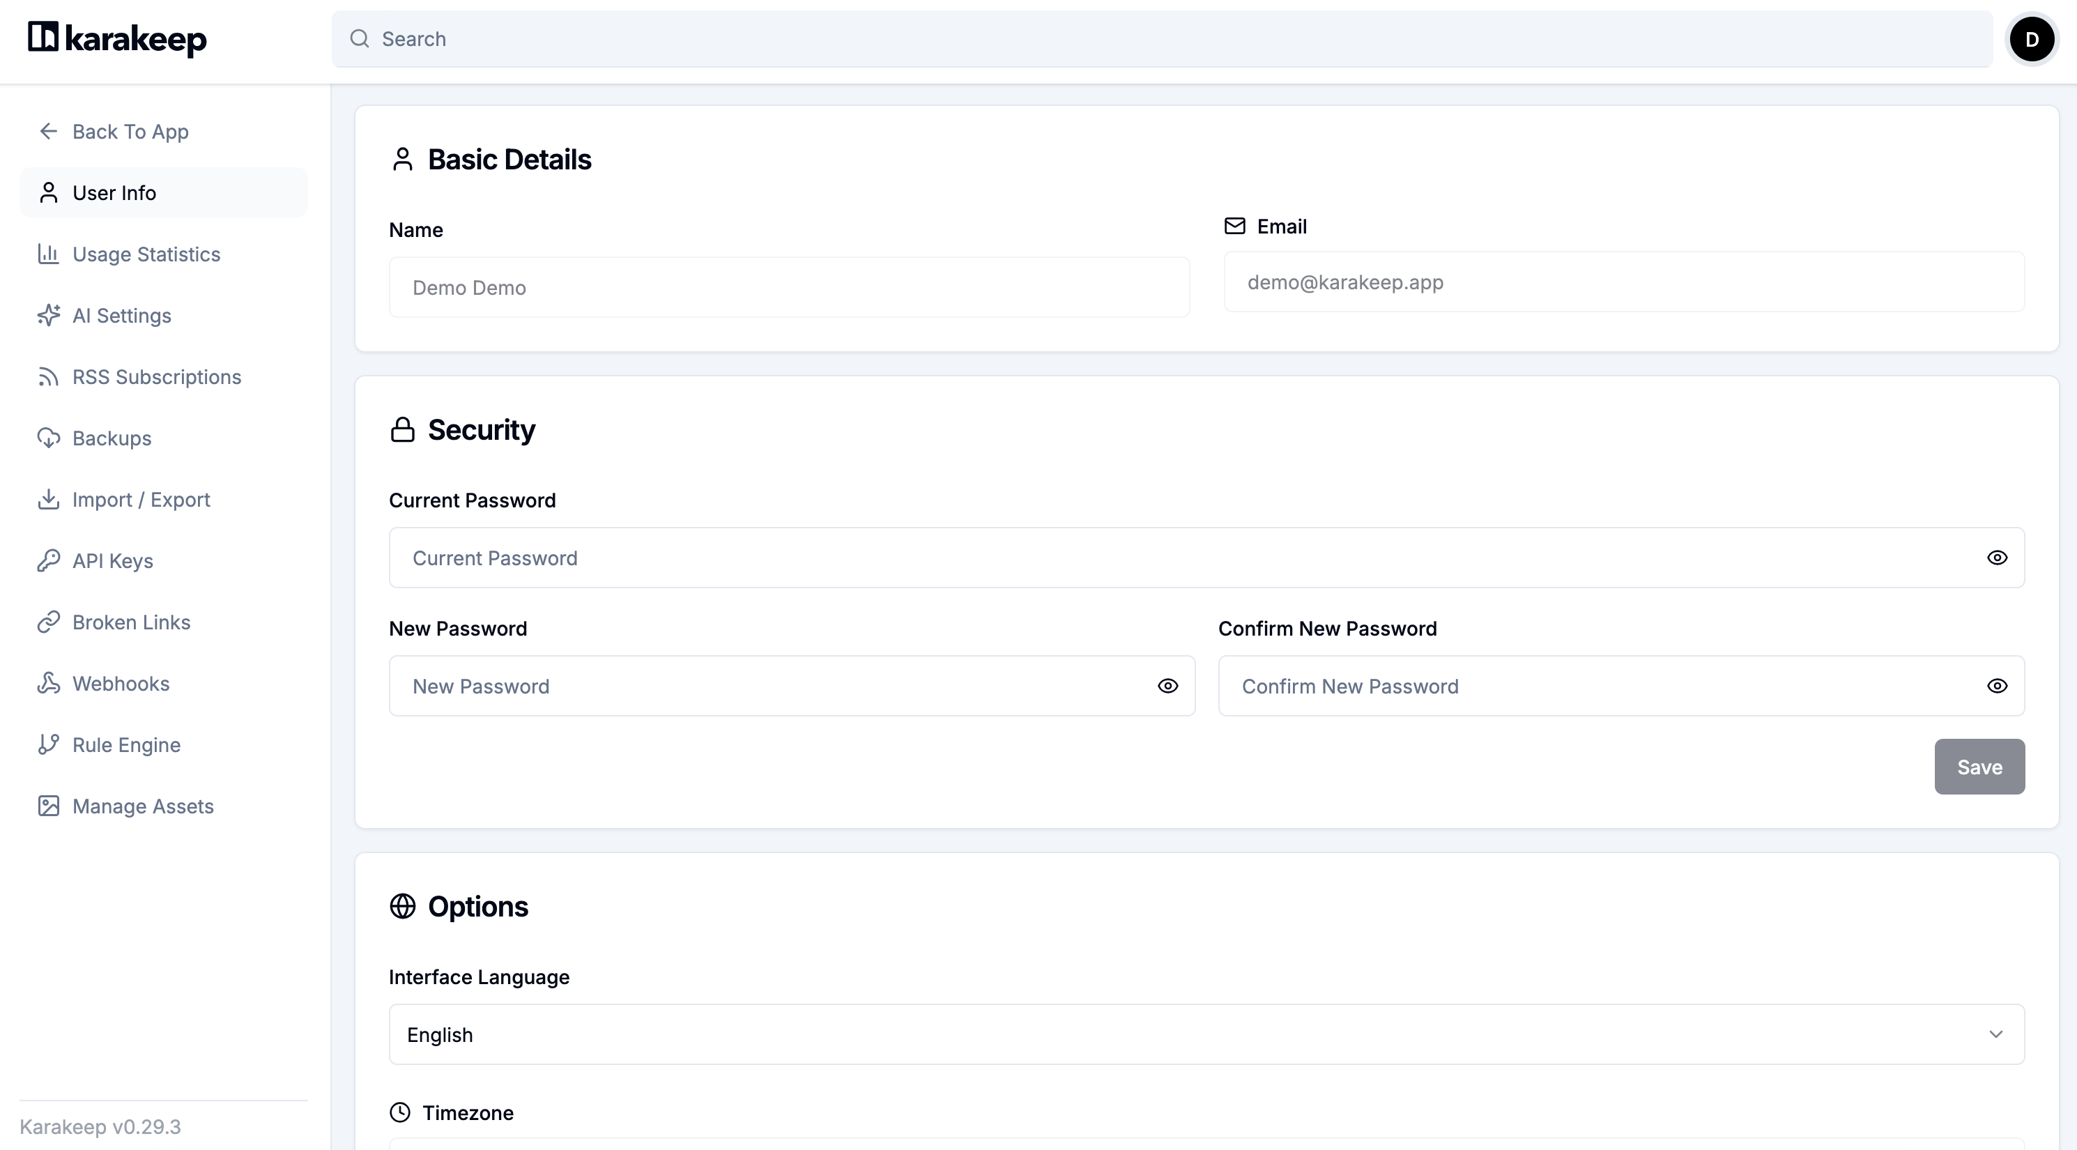Click the Back To App arrow icon

coord(48,132)
